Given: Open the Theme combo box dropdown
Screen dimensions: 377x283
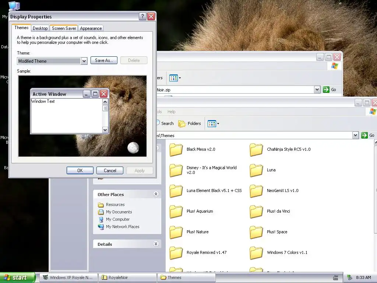Looking at the screenshot, I should [84, 61].
